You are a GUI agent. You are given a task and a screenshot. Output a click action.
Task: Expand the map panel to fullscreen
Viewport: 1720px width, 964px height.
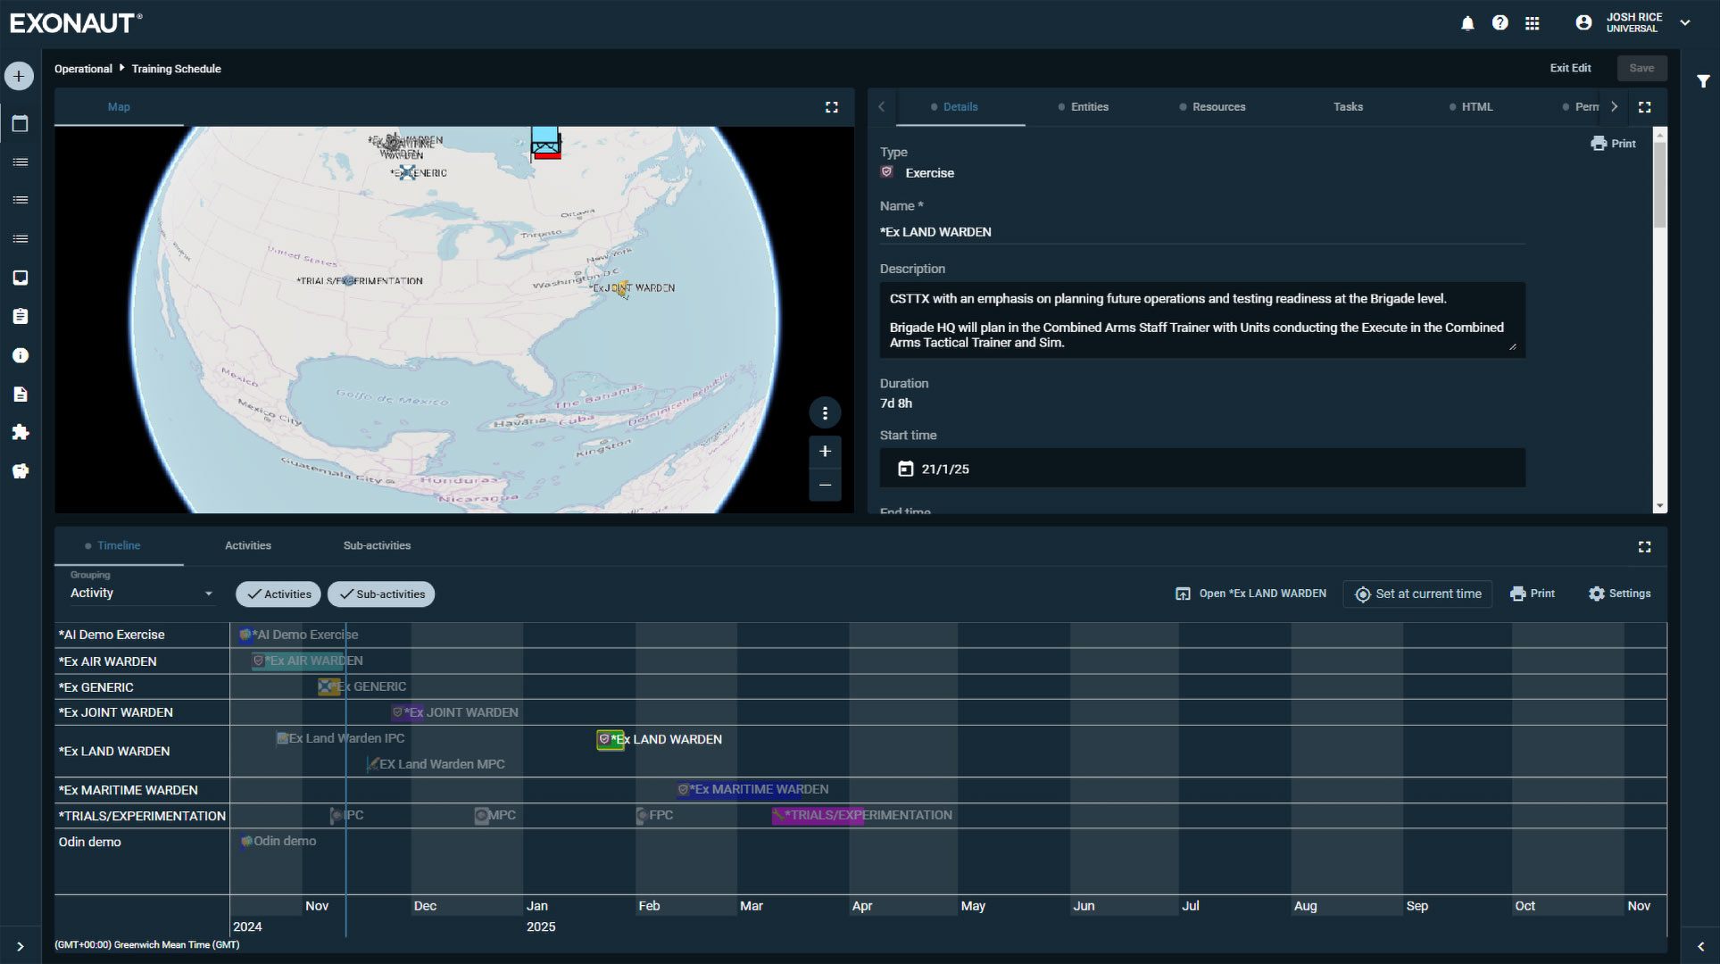pos(831,107)
